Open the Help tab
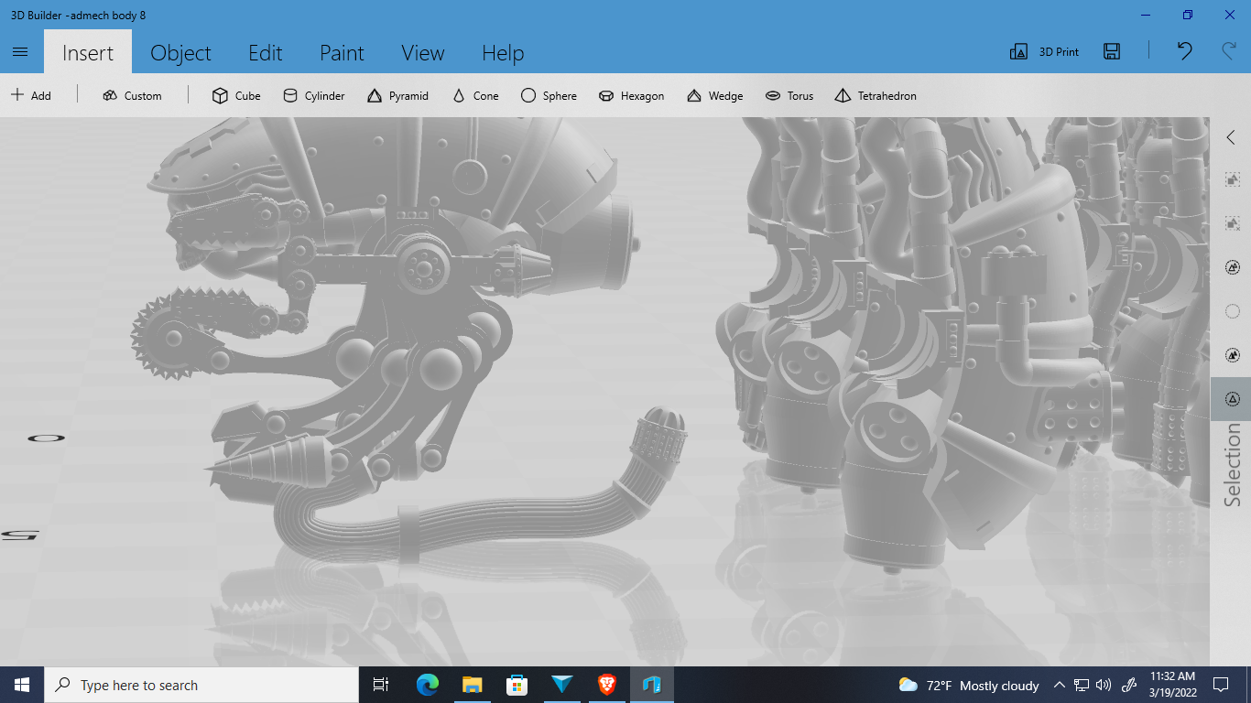 (503, 52)
